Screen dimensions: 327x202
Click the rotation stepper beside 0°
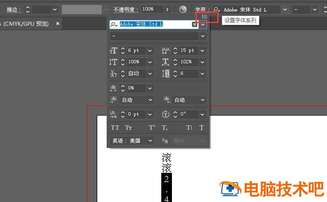(175, 114)
